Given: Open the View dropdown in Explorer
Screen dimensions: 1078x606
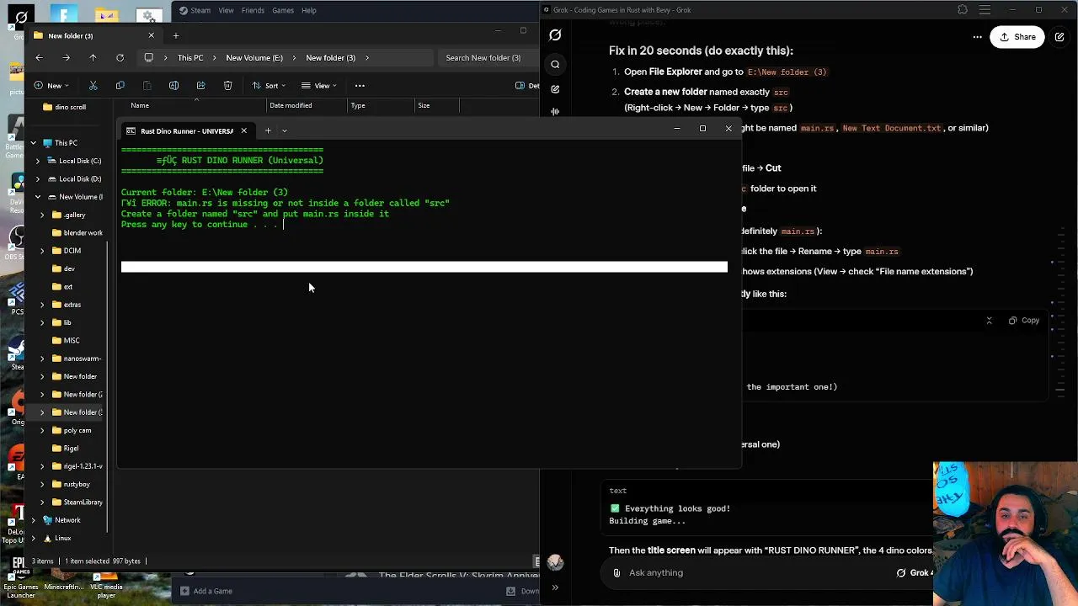Looking at the screenshot, I should (x=320, y=85).
